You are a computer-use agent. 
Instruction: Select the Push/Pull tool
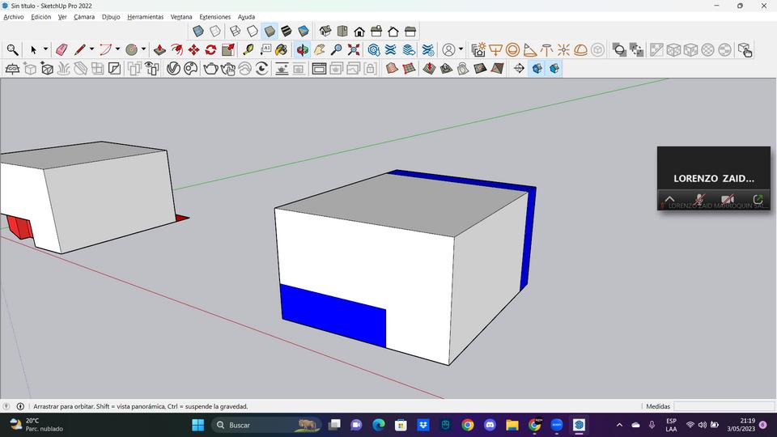tap(159, 49)
